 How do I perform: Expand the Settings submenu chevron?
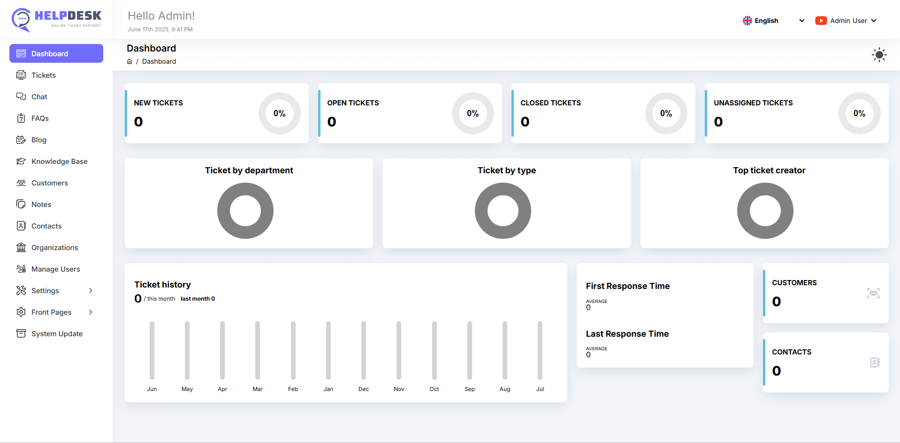91,290
